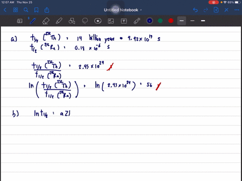Toggle the read-only mode icon
Viewport: 242px width, 181px height.
click(20, 21)
